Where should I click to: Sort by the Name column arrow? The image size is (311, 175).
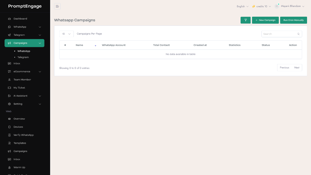[x=95, y=45]
